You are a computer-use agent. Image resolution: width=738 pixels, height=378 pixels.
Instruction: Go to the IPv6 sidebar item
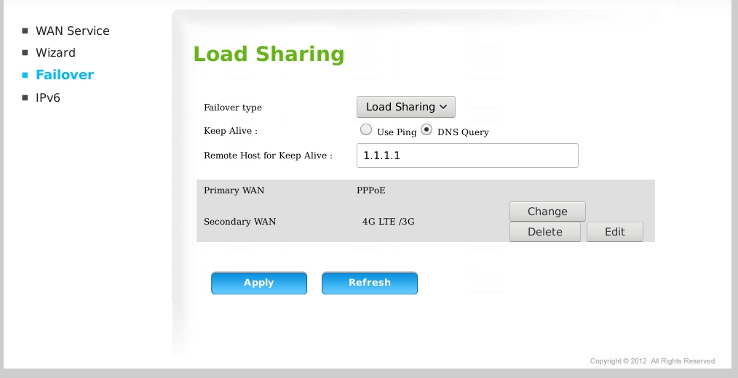(x=48, y=98)
